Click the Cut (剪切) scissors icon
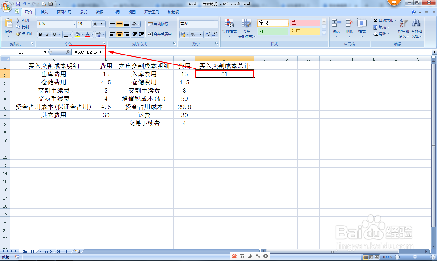The height and width of the screenshot is (261, 437). 18,20
